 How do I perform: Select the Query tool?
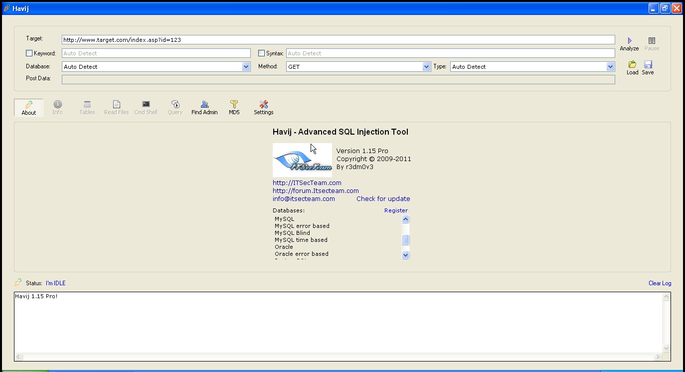[175, 107]
